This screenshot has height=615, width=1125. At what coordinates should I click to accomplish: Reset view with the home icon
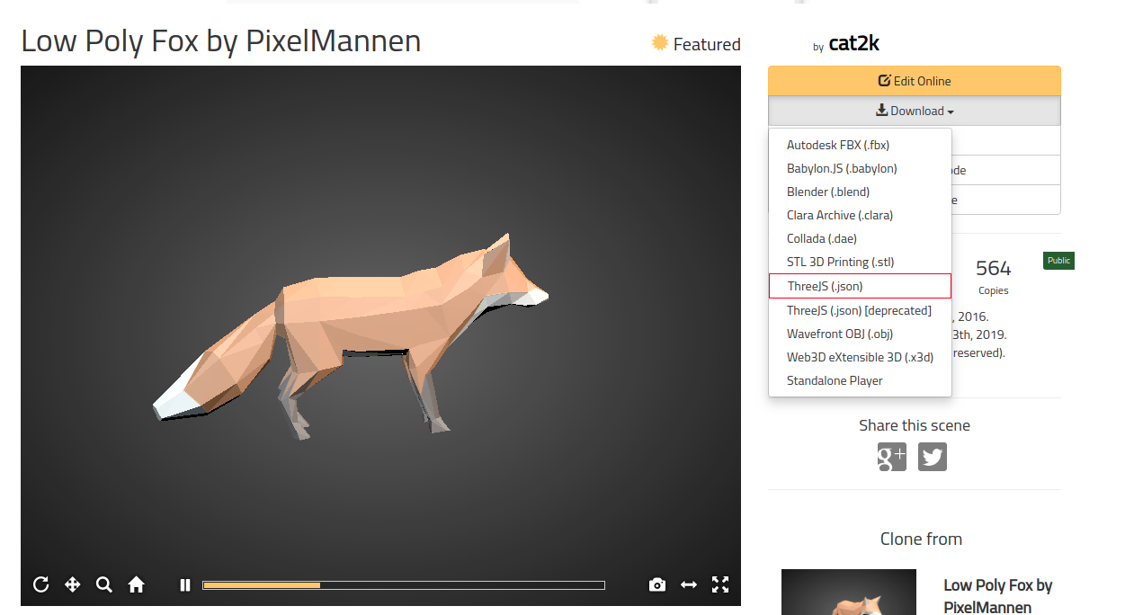(136, 585)
